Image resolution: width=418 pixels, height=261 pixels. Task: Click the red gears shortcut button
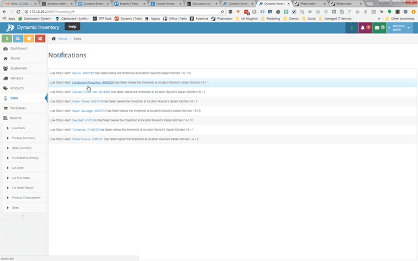tap(40, 38)
